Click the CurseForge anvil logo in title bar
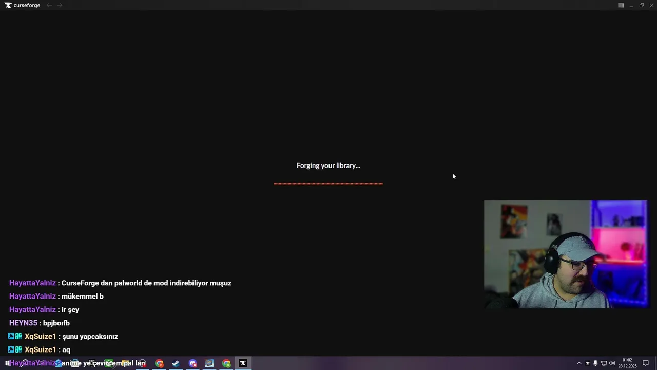The image size is (657, 370). 8,5
